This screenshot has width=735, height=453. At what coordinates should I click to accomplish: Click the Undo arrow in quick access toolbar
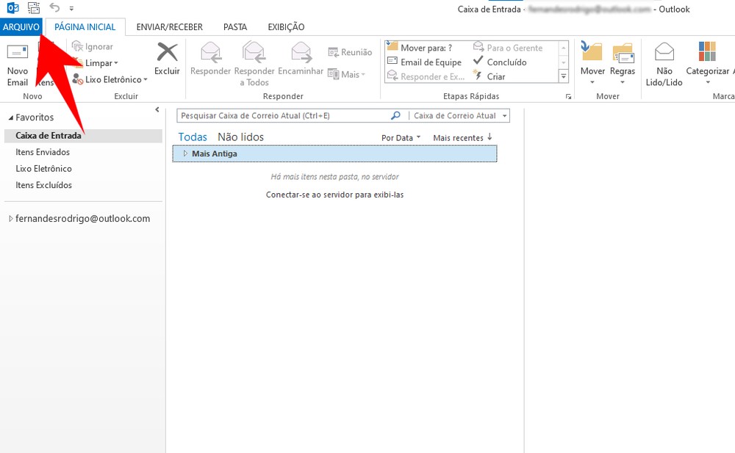pyautogui.click(x=55, y=7)
